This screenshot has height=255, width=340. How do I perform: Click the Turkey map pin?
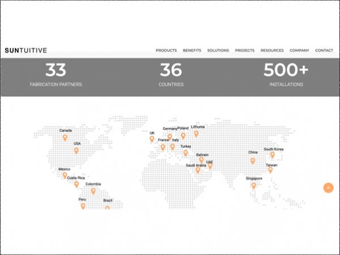click(185, 153)
